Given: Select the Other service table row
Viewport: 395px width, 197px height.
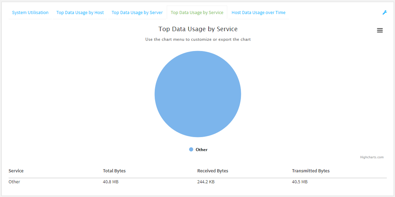Looking at the screenshot, I should point(14,182).
